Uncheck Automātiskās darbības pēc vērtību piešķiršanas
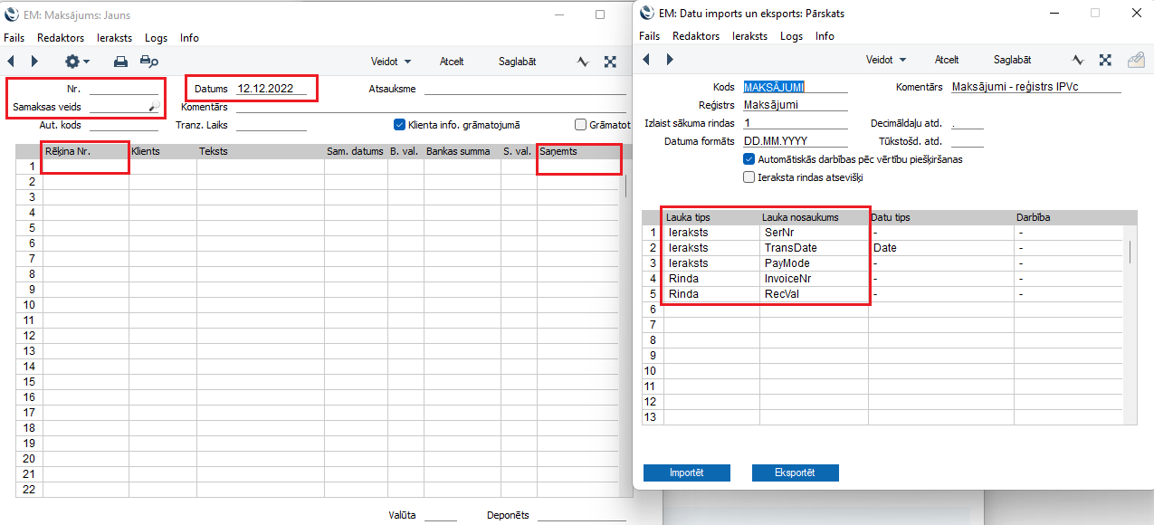 (749, 159)
